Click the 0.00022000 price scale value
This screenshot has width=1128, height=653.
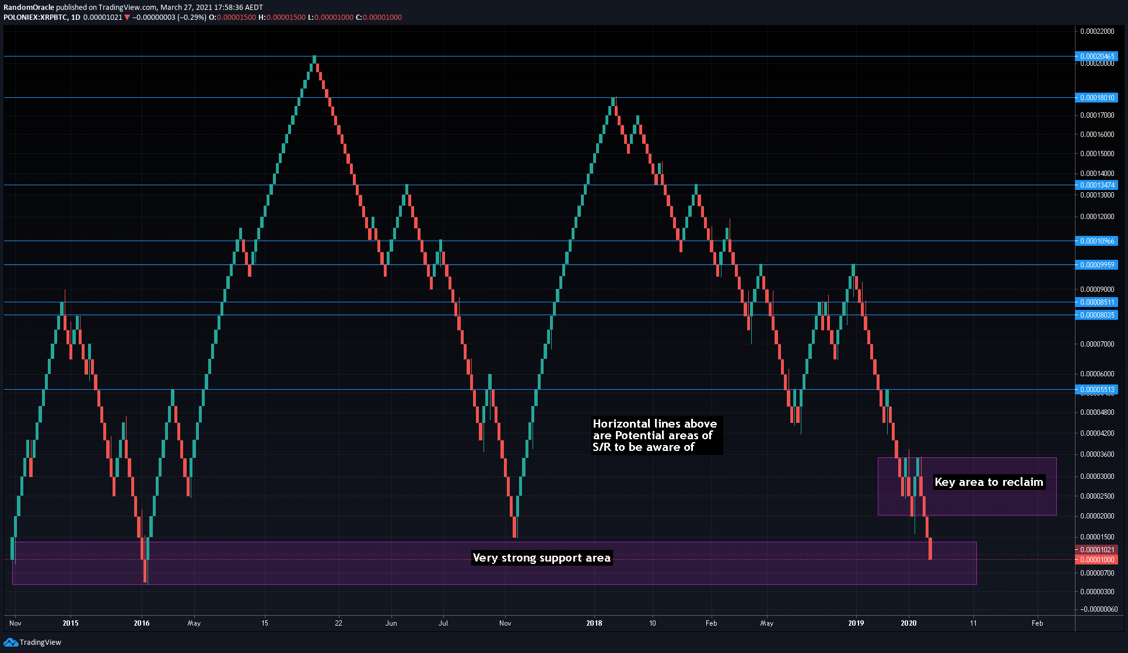[x=1097, y=31]
